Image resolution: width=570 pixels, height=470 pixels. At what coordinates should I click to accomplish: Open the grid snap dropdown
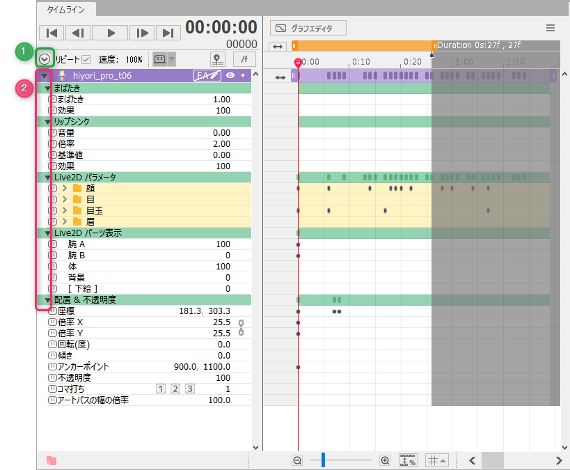coord(437,460)
